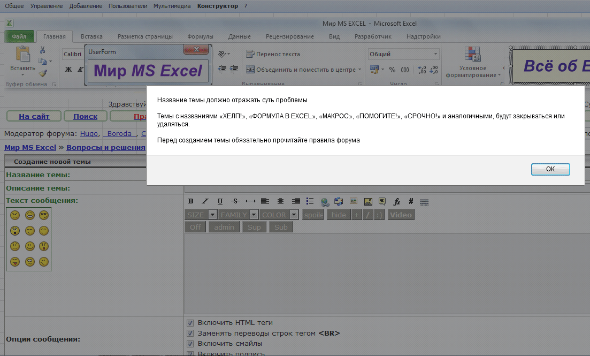Insert a bulleted list in the message
This screenshot has height=356, width=590.
(310, 201)
